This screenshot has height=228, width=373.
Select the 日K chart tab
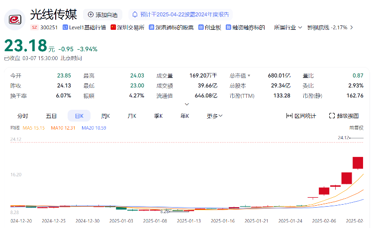79,116
